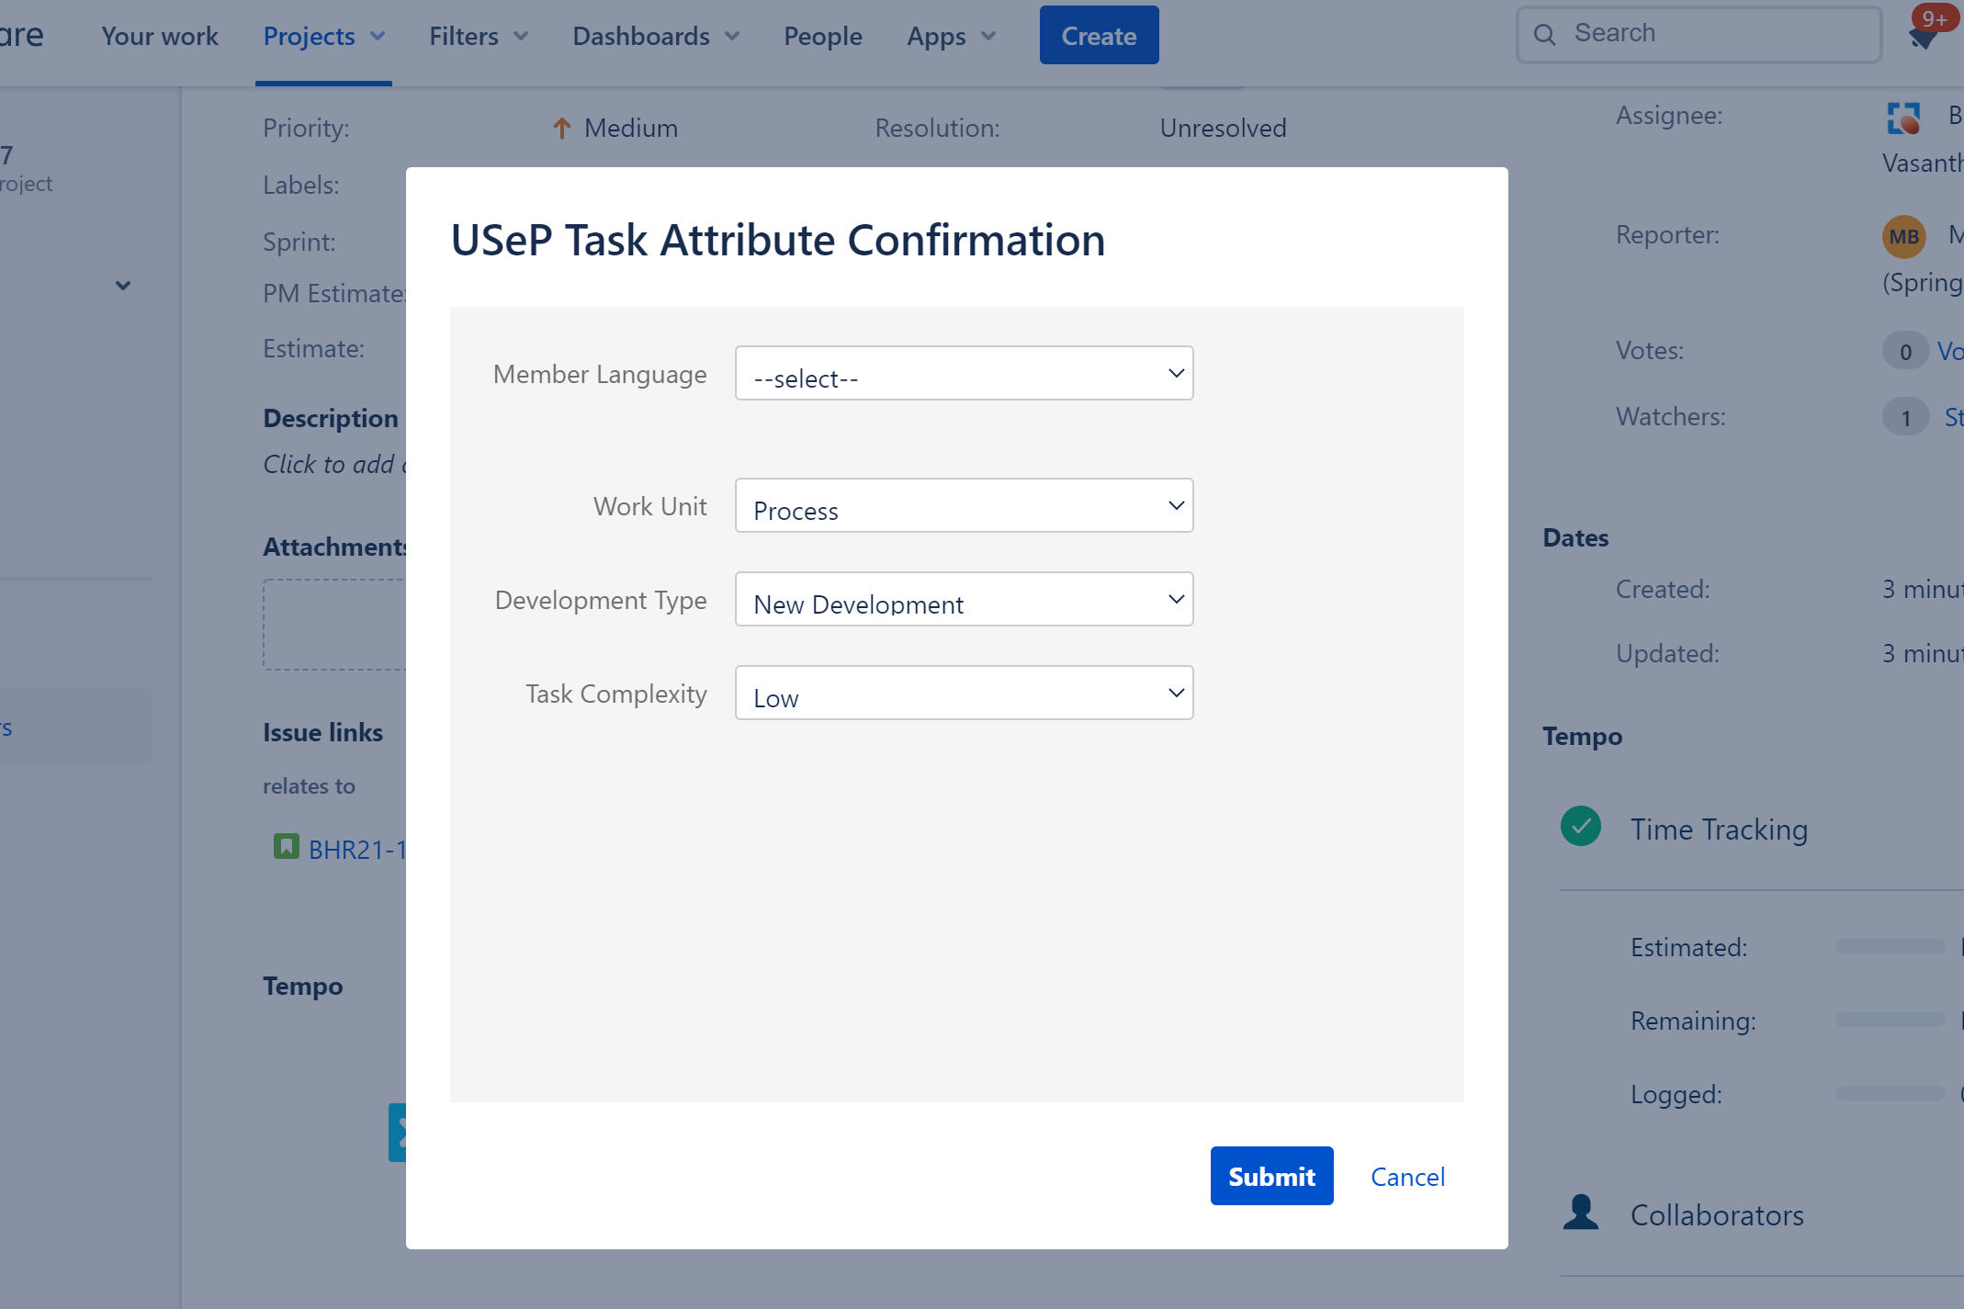This screenshot has height=1309, width=1964.
Task: Open the Dashboards menu
Action: (655, 37)
